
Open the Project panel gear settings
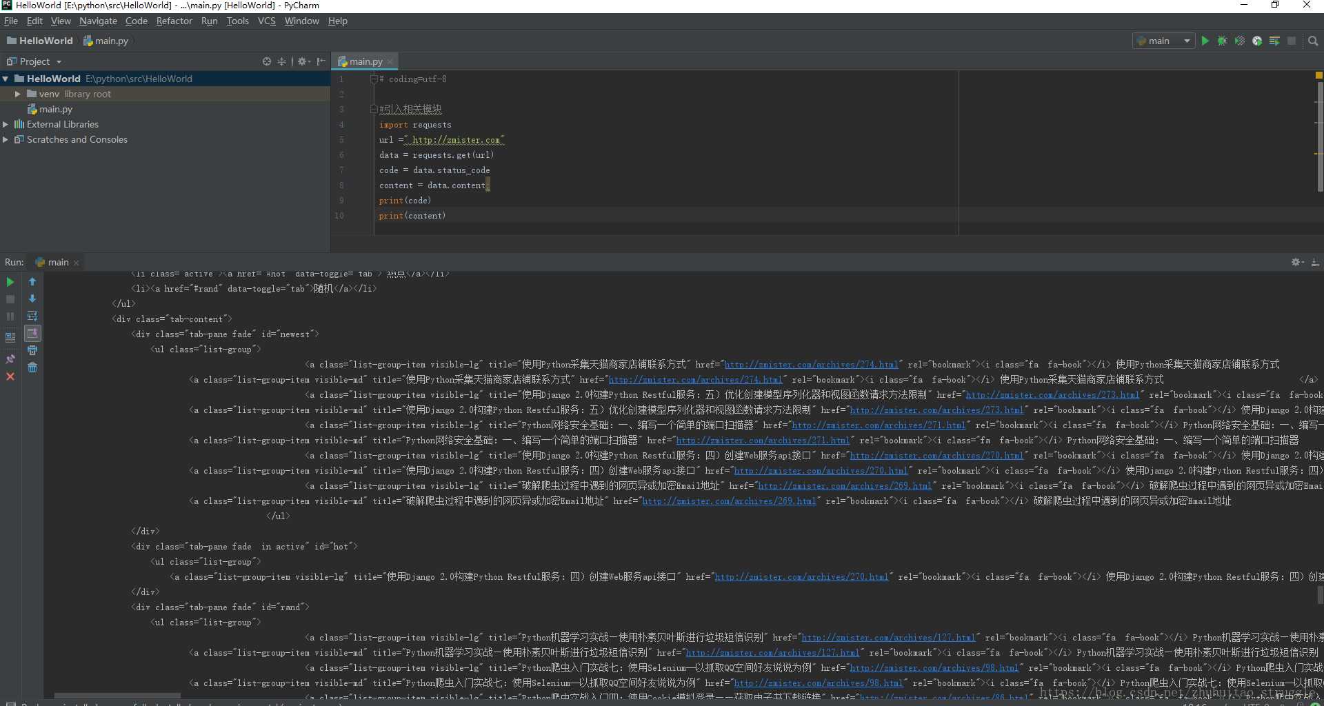click(x=303, y=61)
